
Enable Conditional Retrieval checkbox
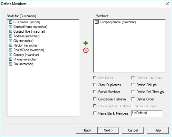coord(95,99)
